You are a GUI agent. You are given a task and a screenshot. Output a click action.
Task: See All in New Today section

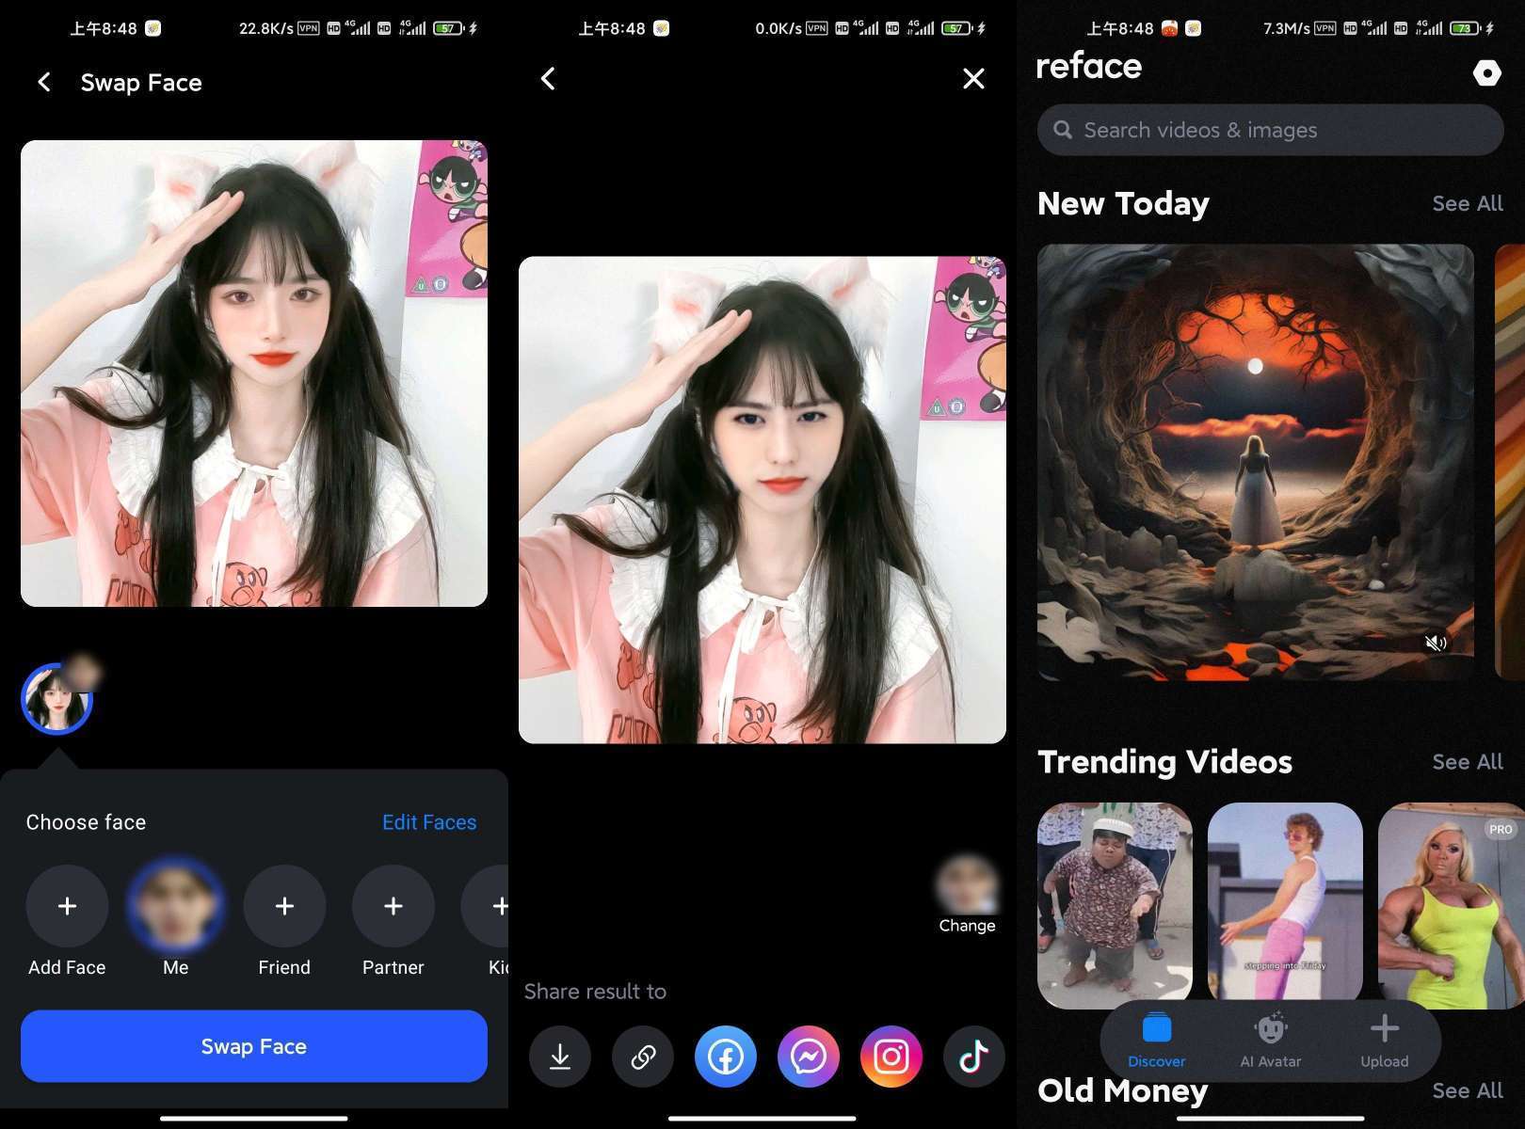coord(1468,203)
